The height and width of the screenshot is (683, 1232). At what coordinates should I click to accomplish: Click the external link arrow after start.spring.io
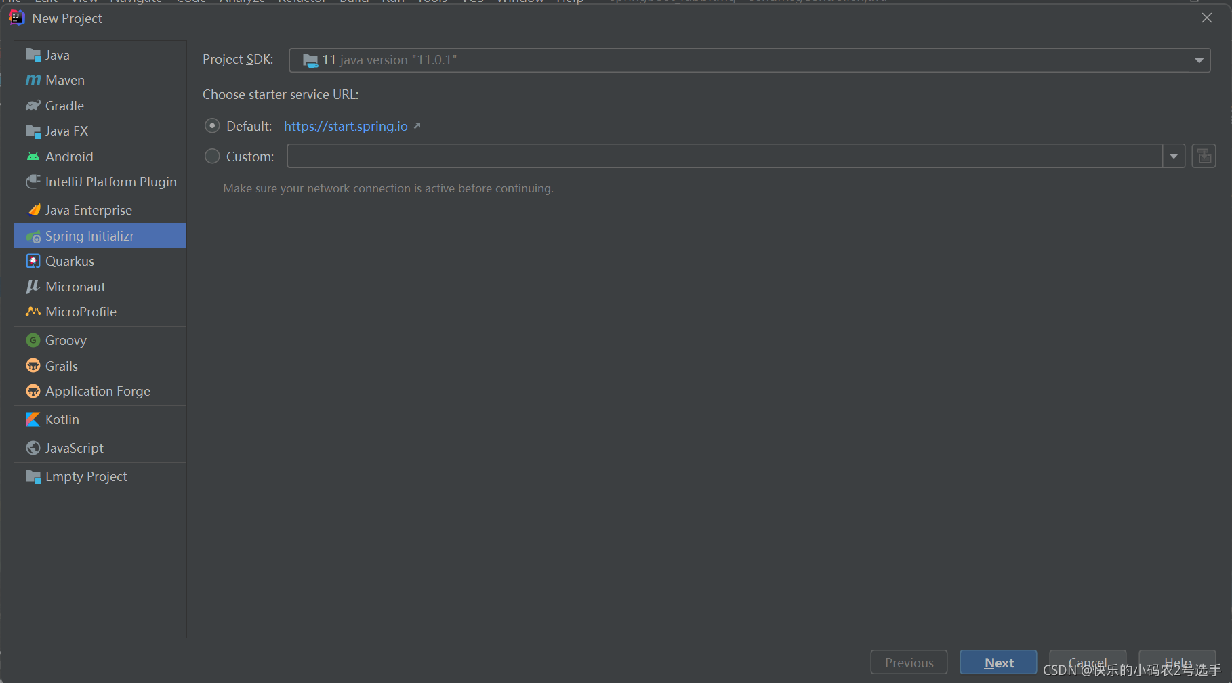(x=417, y=126)
